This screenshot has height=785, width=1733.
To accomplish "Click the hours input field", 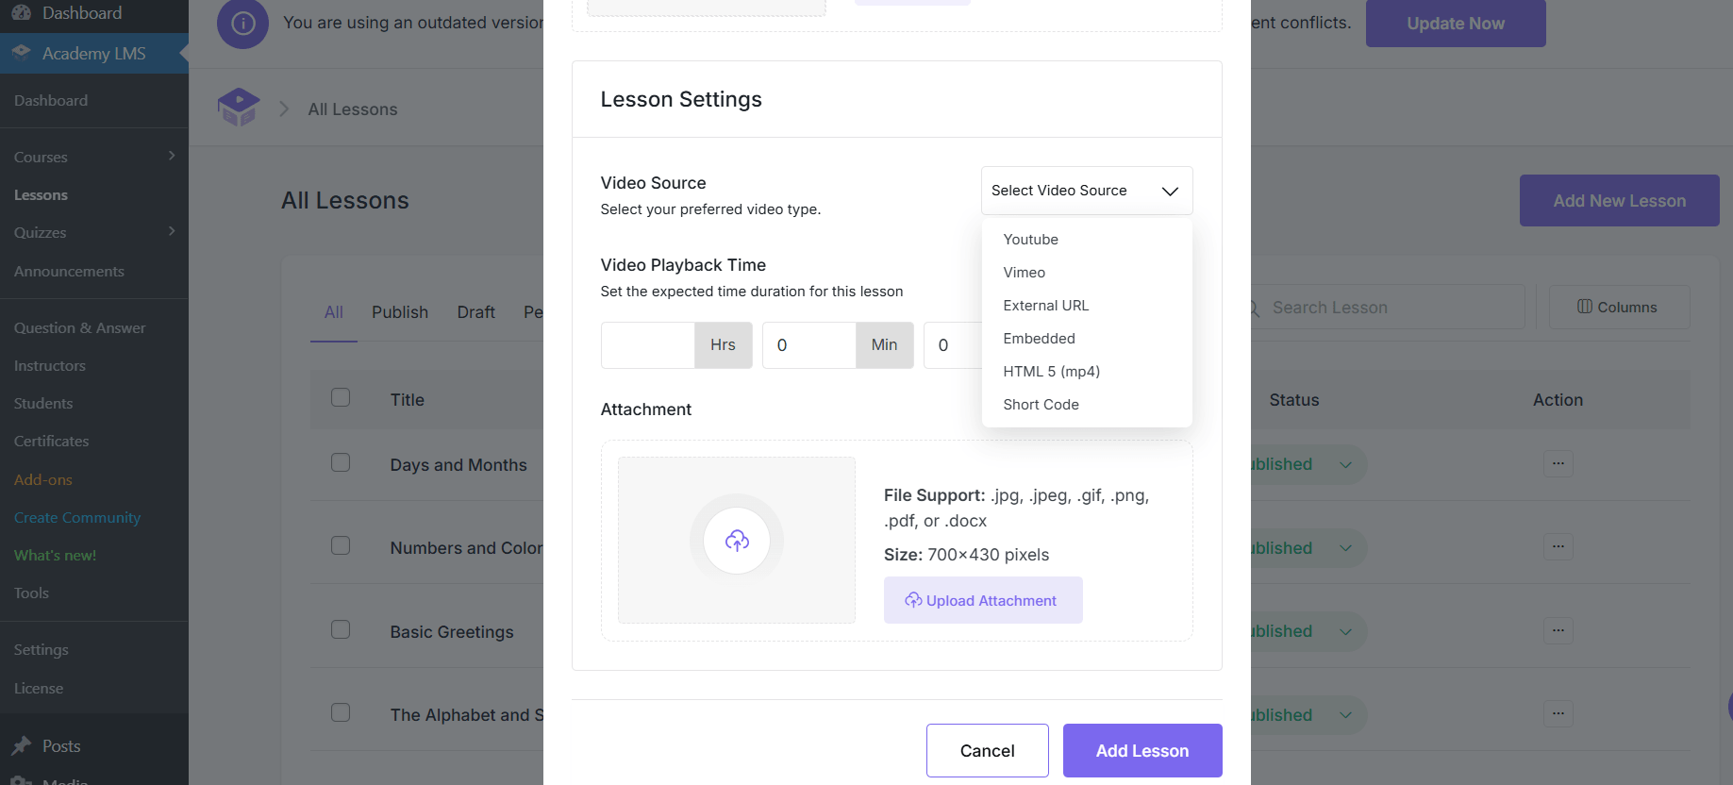I will 648,345.
